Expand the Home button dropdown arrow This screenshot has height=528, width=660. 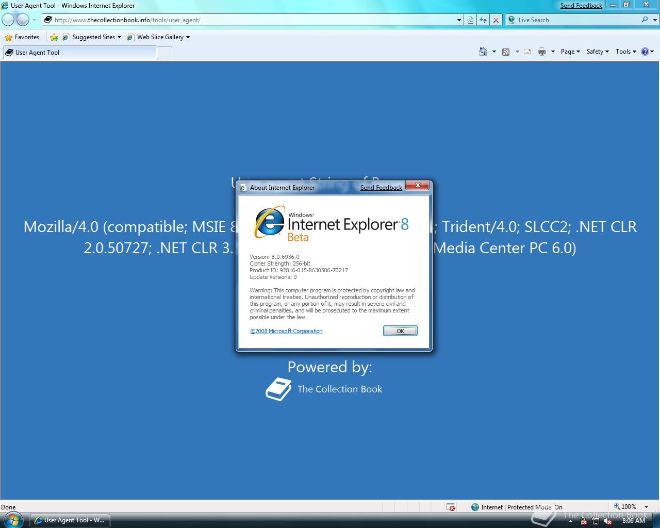[494, 52]
